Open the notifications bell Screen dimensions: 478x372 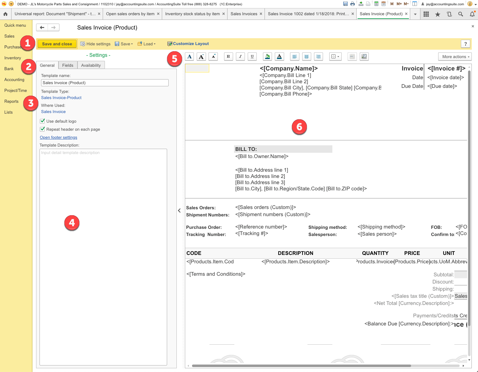[x=472, y=14]
